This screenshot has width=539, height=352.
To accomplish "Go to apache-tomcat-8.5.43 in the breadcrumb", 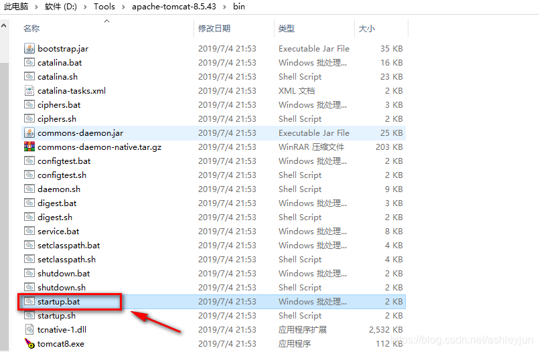I will point(174,7).
